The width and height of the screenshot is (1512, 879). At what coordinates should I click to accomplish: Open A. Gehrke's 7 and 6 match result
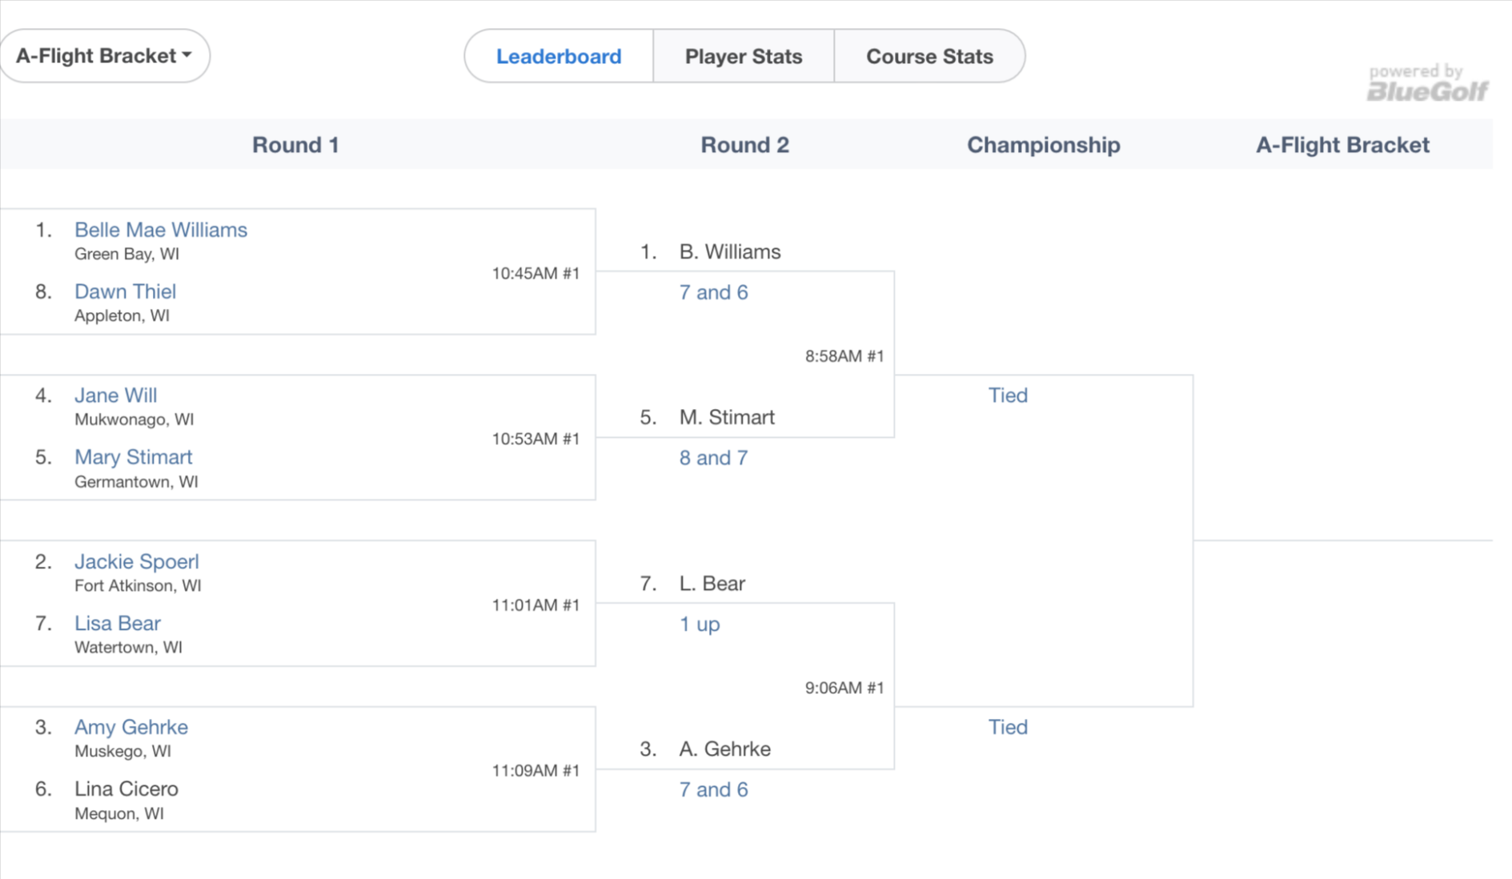[x=713, y=790]
